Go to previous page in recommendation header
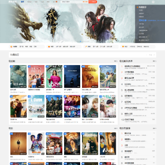Image resolution: width=165 pixels, height=165 pixels. (147, 55)
